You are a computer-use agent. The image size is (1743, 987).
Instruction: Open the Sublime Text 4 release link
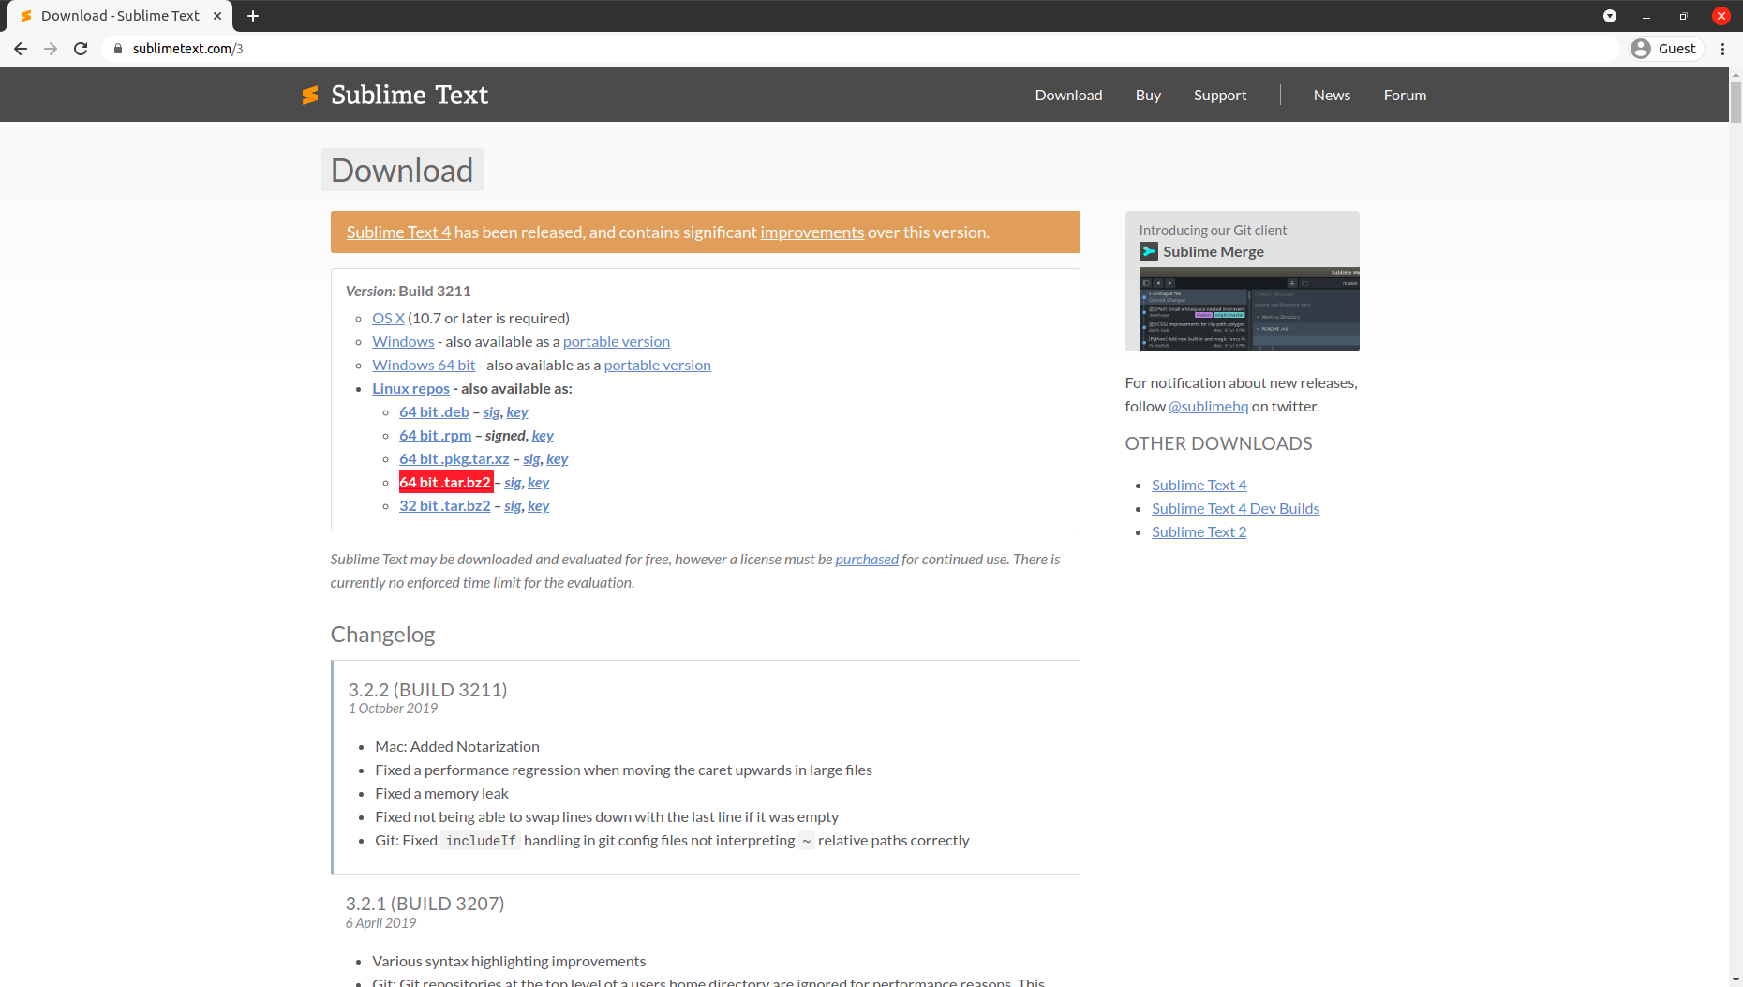click(x=398, y=232)
